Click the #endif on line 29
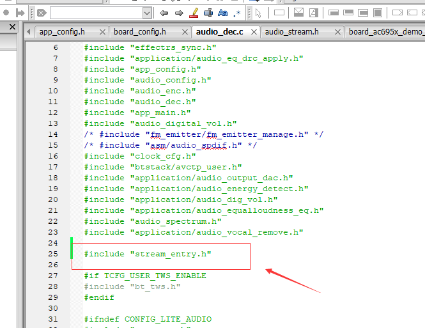The image size is (425, 328). tap(99, 297)
